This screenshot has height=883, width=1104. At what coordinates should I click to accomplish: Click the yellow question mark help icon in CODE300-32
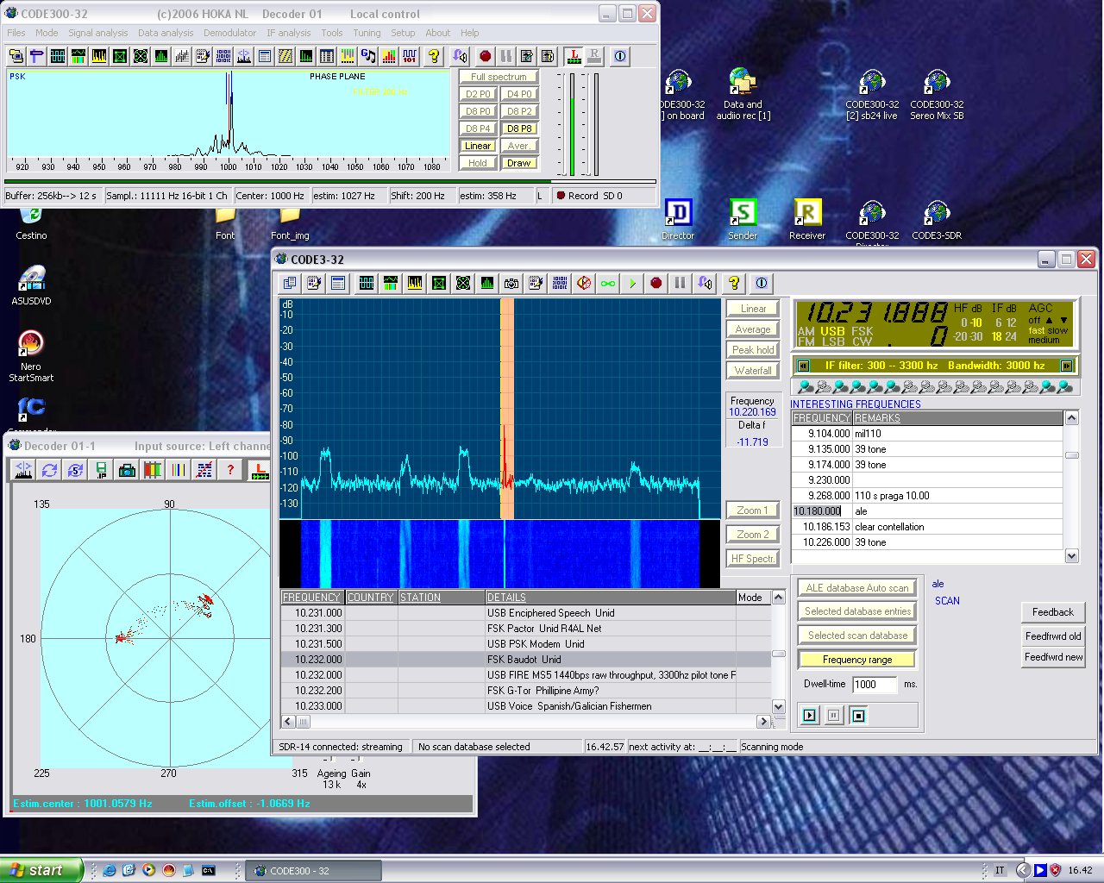click(434, 56)
